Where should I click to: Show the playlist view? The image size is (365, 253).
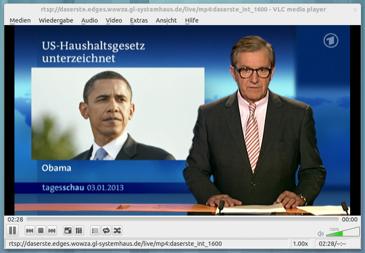95,230
